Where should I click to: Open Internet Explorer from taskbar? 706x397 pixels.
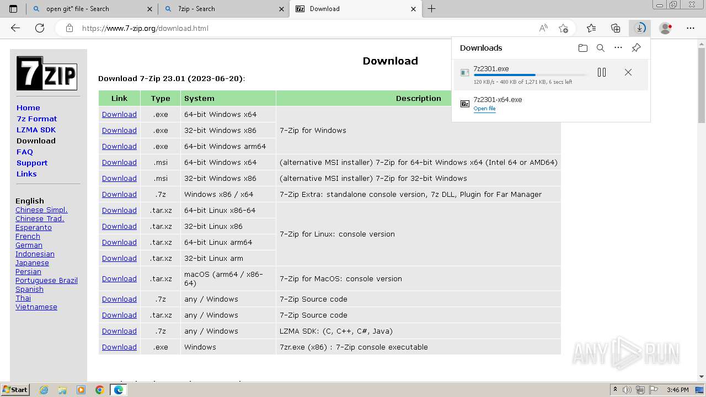pos(44,390)
